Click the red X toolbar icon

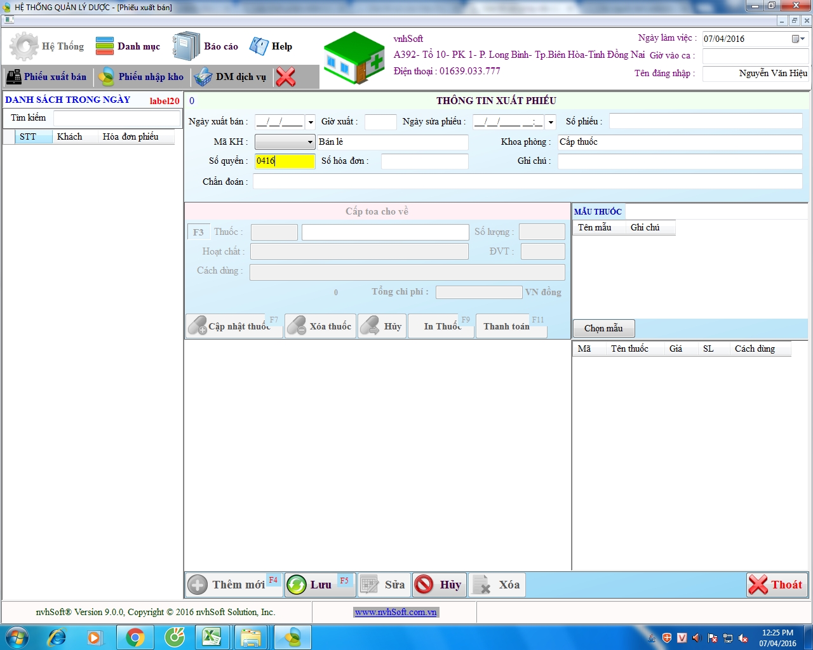(x=286, y=77)
